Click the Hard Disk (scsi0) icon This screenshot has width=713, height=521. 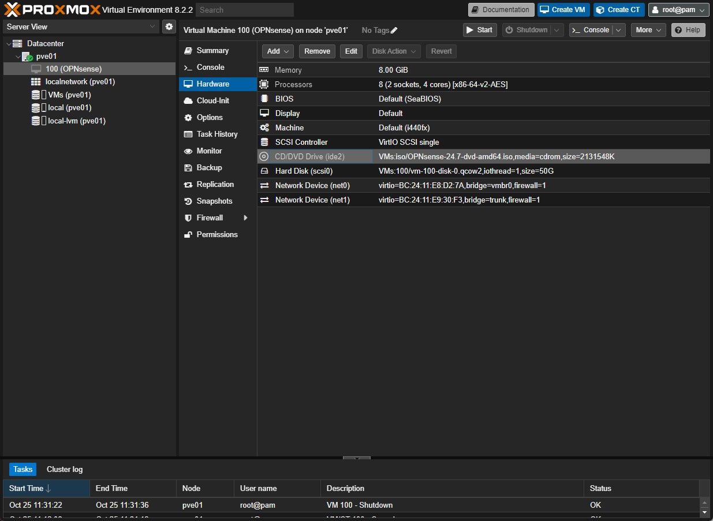pyautogui.click(x=264, y=171)
